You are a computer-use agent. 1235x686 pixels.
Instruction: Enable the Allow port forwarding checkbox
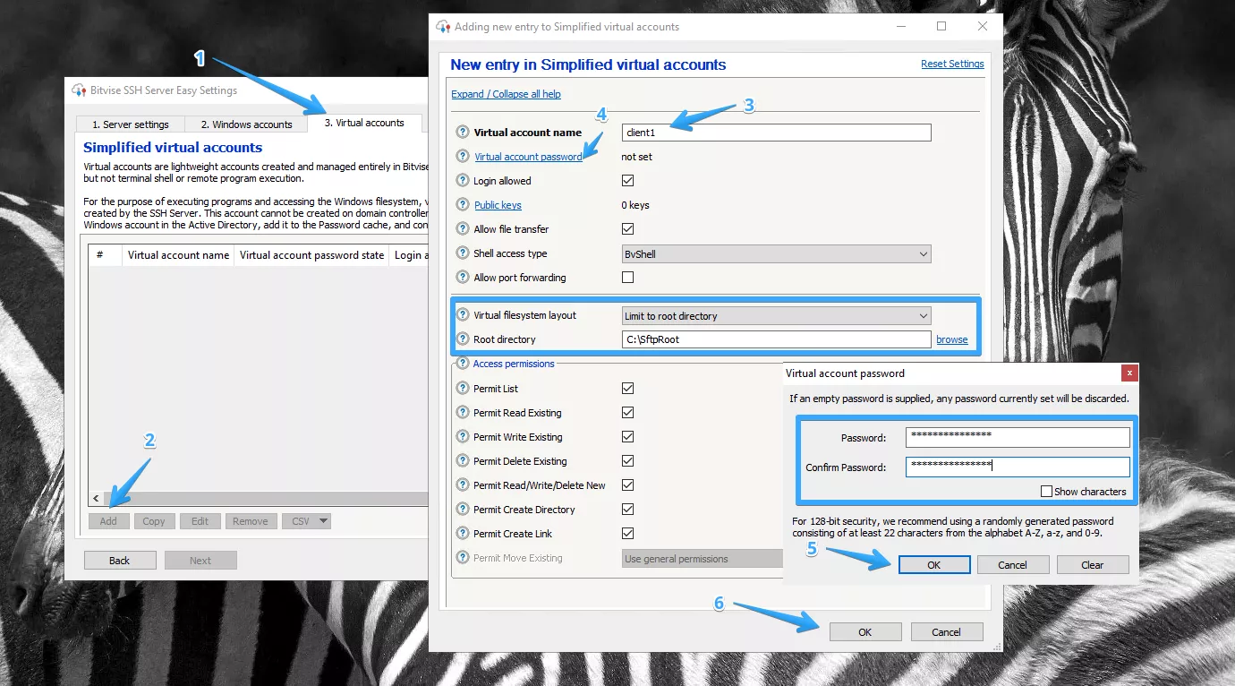(627, 278)
